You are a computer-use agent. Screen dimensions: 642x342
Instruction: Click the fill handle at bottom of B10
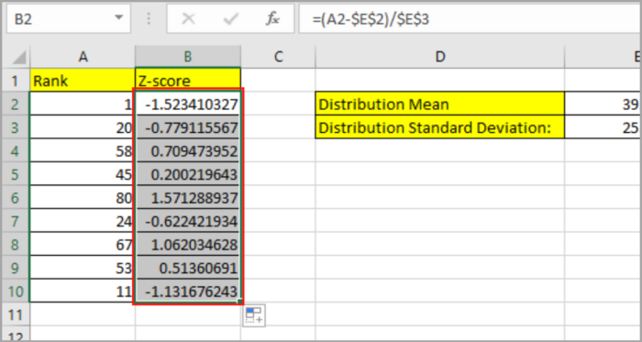[x=240, y=302]
